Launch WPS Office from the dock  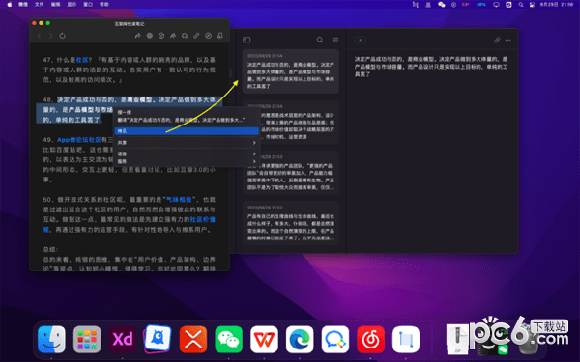[x=264, y=340]
